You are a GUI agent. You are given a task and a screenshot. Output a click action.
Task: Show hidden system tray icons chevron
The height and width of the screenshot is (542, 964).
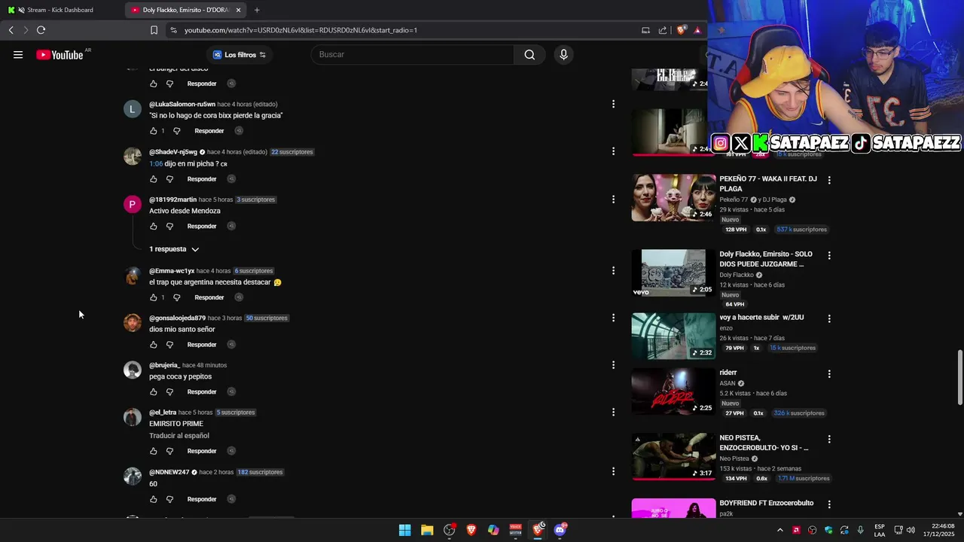(x=779, y=530)
